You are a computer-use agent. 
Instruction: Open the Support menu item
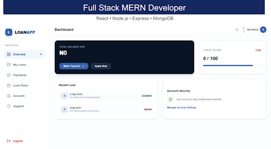point(24,106)
